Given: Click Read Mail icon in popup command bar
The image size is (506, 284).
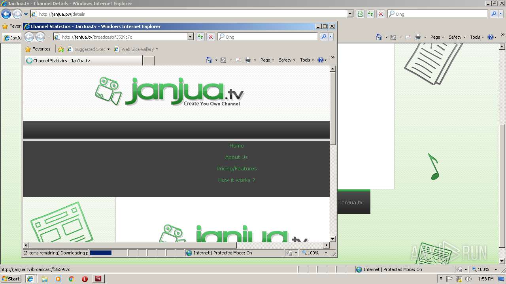Looking at the screenshot, I should pos(238,60).
